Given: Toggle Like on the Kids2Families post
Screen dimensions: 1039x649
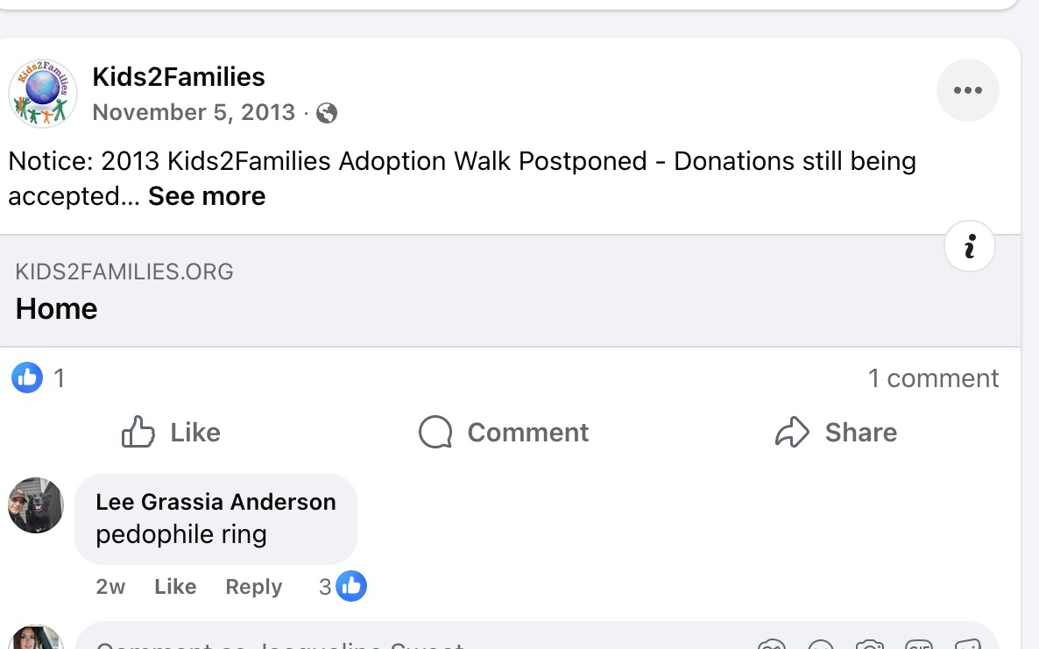Looking at the screenshot, I should click(171, 432).
